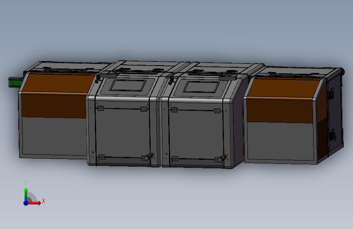Select the lower-left hinge of the right center door
The image size is (353, 229).
(x=175, y=159)
